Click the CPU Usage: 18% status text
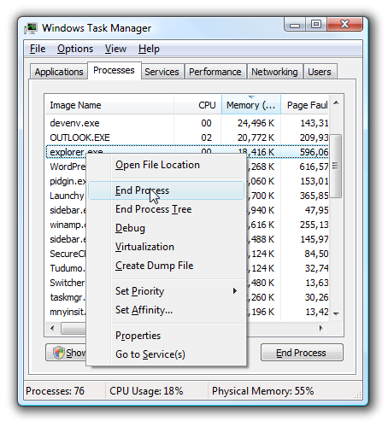This screenshot has width=388, height=427. point(146,391)
